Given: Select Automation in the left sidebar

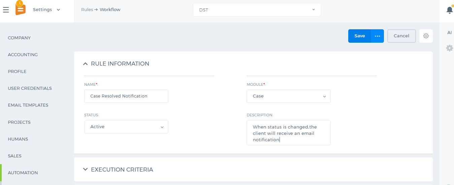Looking at the screenshot, I should point(23,173).
